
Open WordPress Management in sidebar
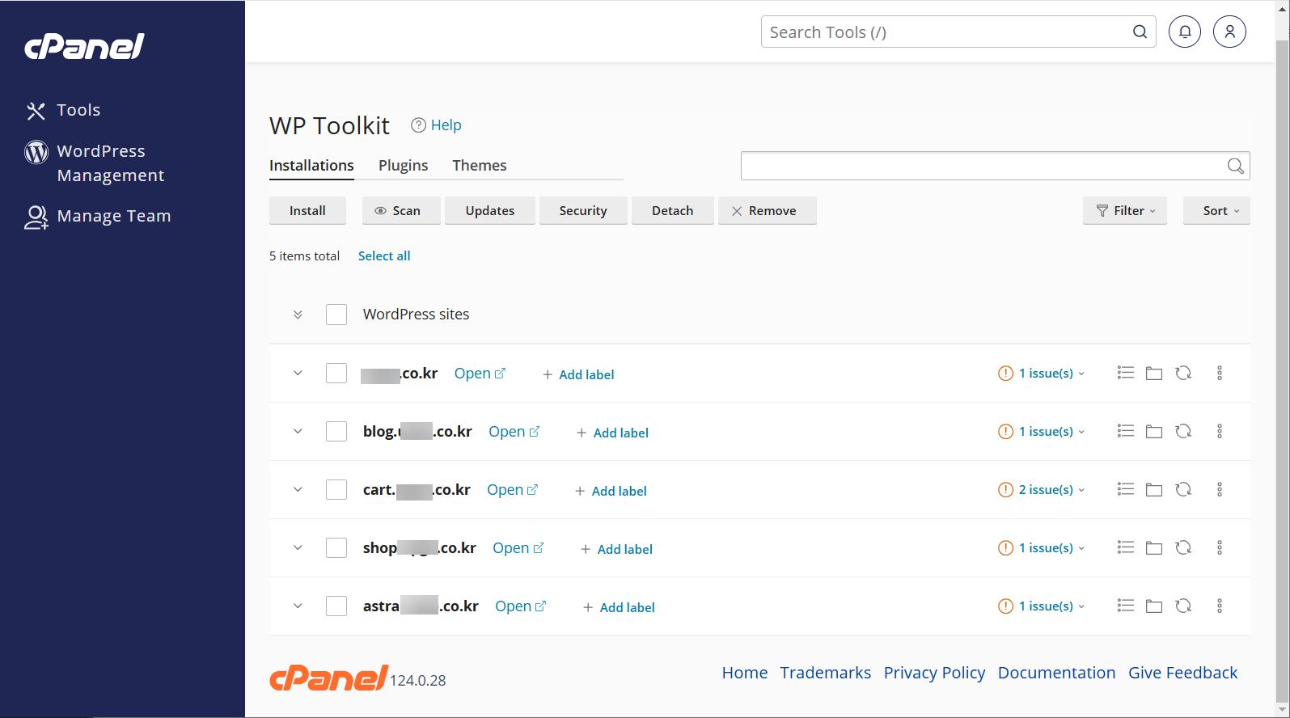pos(95,163)
